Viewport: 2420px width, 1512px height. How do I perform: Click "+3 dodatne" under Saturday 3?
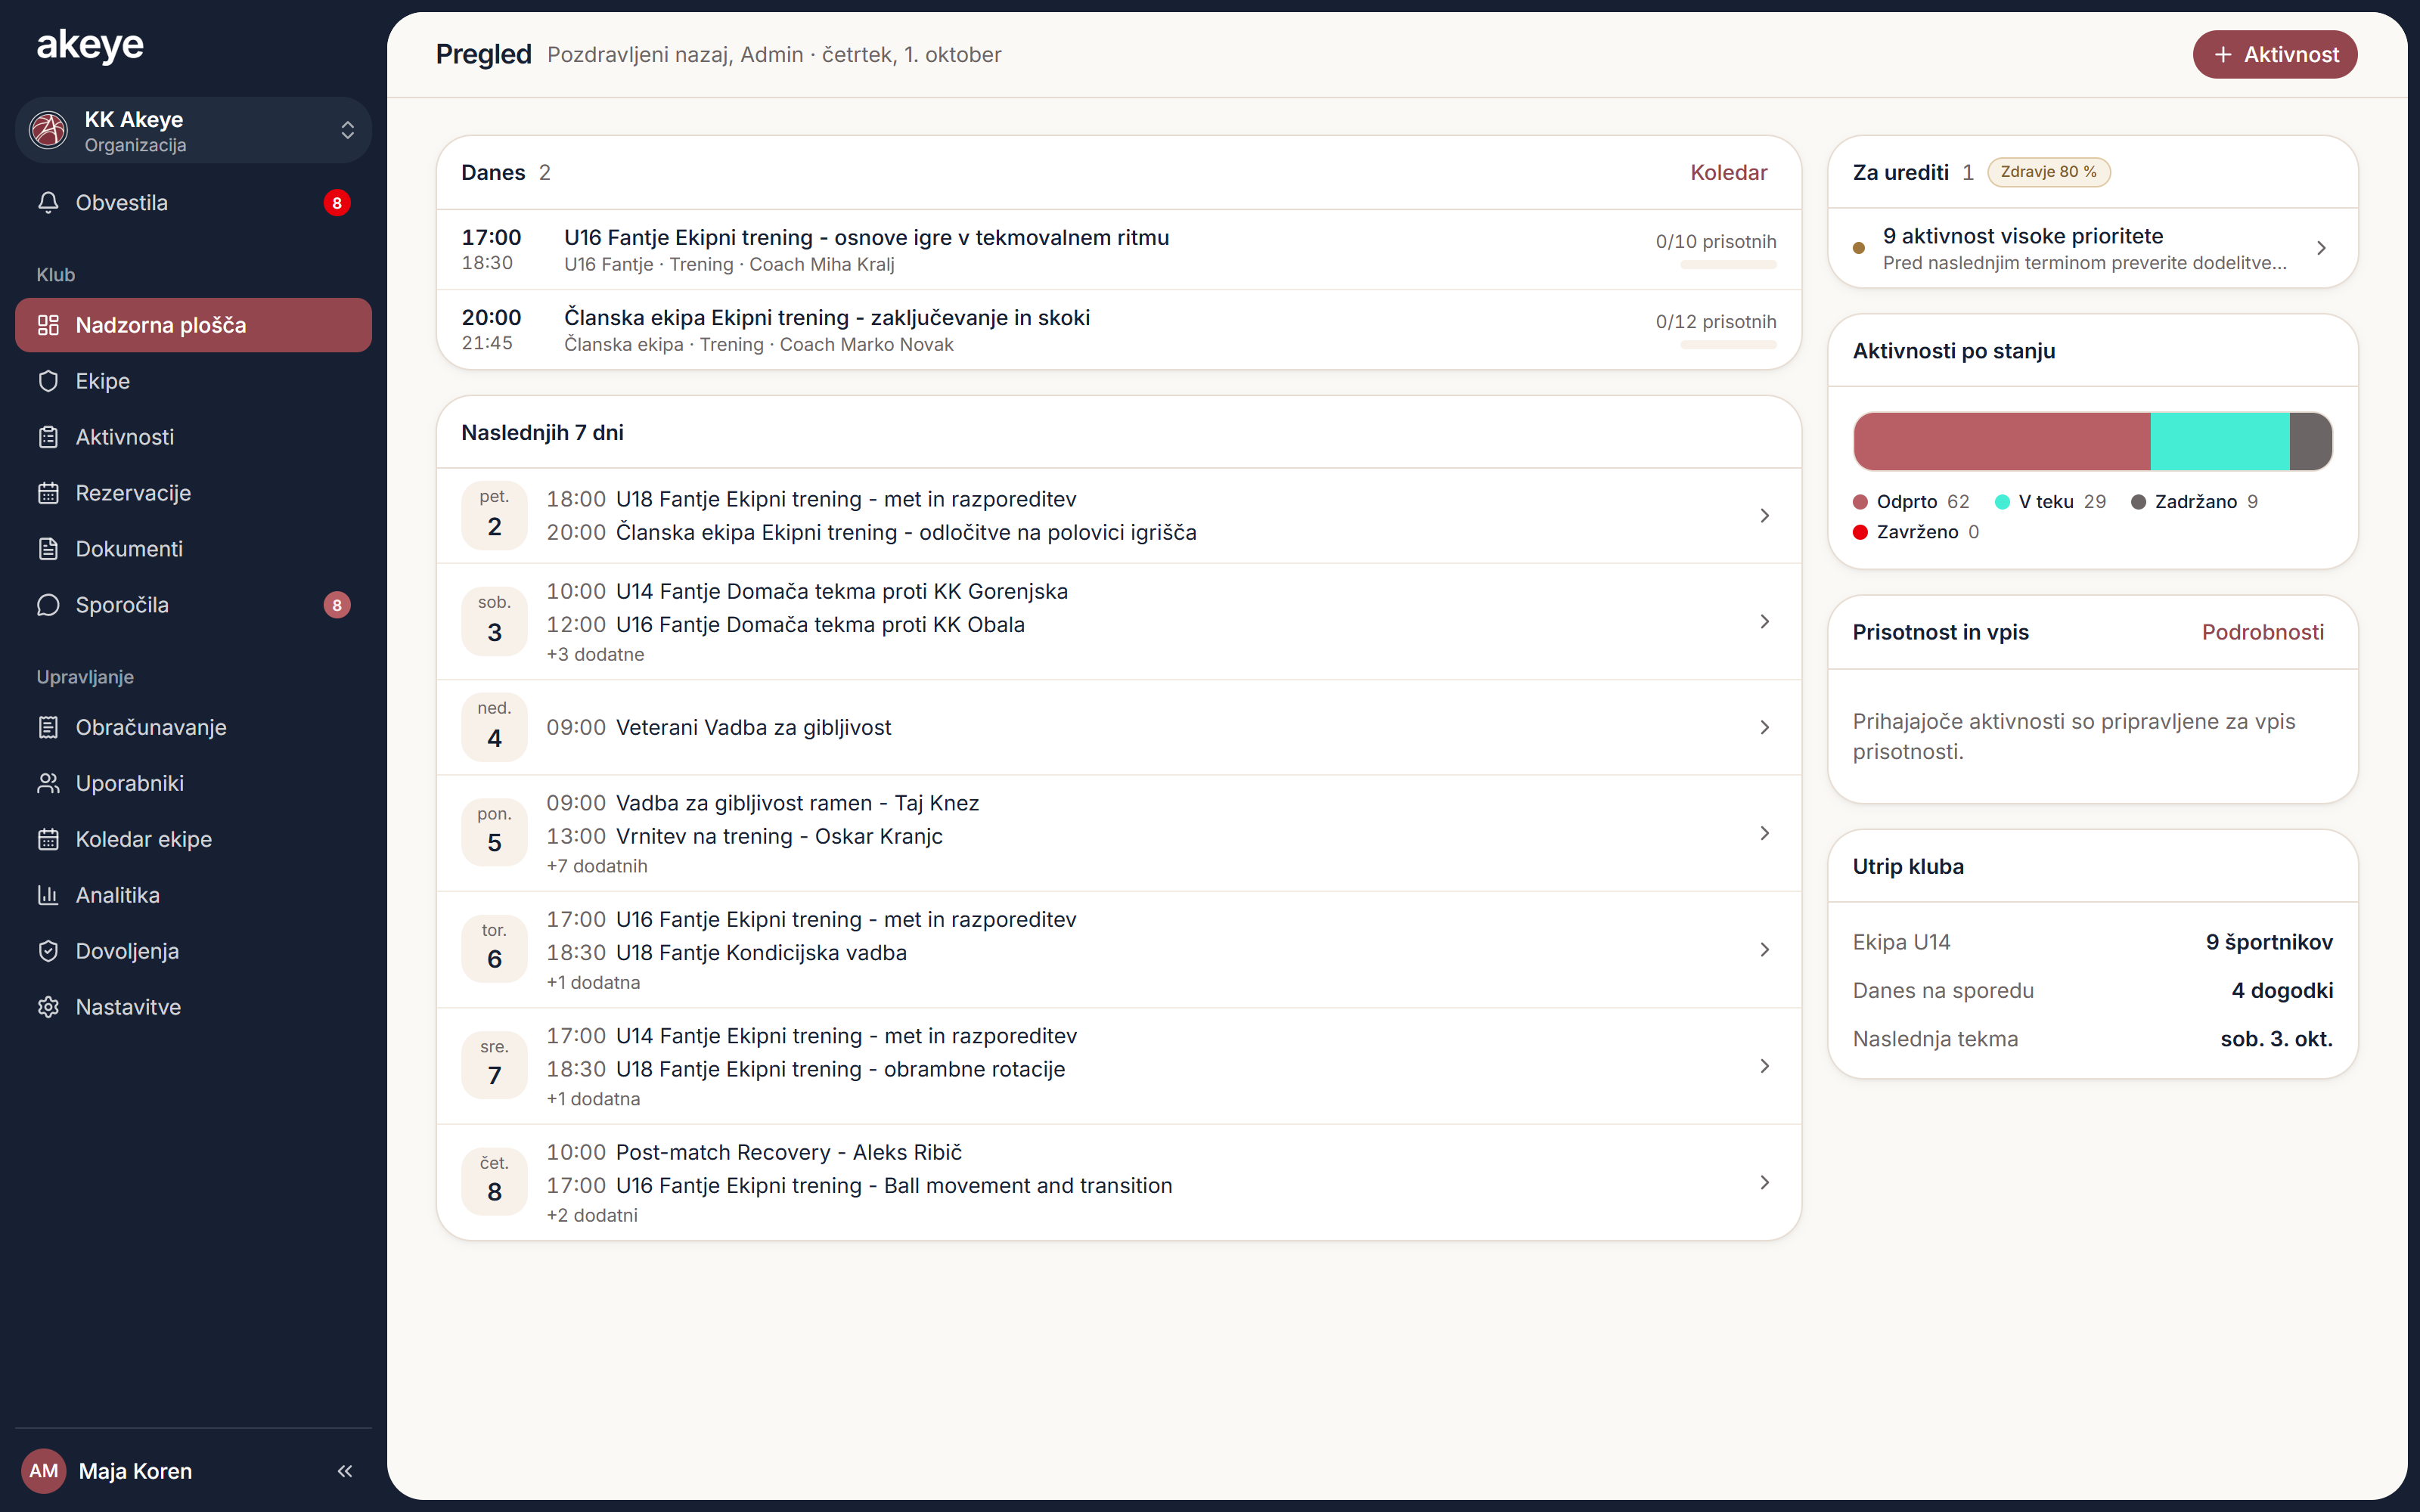tap(595, 654)
